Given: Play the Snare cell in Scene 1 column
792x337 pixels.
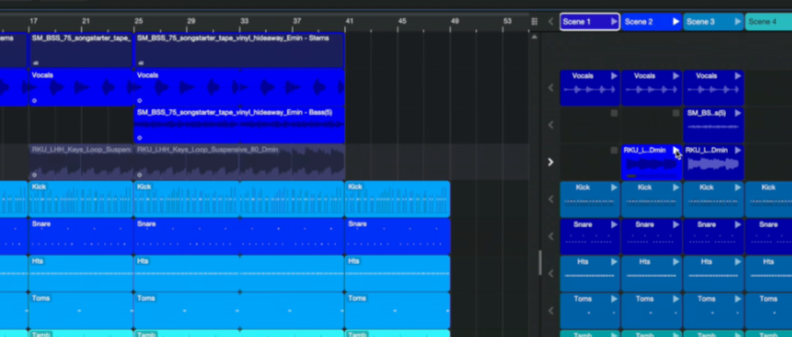Looking at the screenshot, I should [x=613, y=225].
